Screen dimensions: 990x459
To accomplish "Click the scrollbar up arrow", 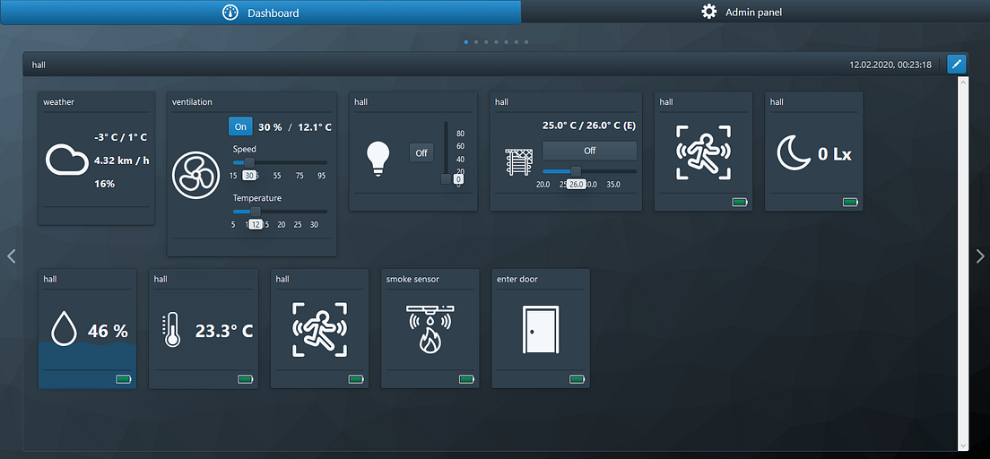I will [963, 82].
